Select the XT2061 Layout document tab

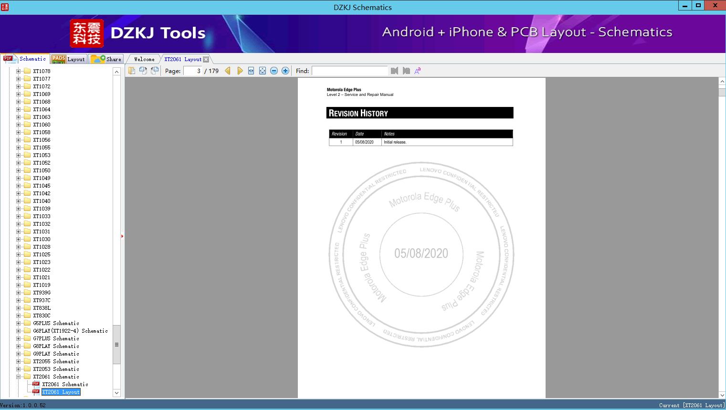pyautogui.click(x=183, y=59)
